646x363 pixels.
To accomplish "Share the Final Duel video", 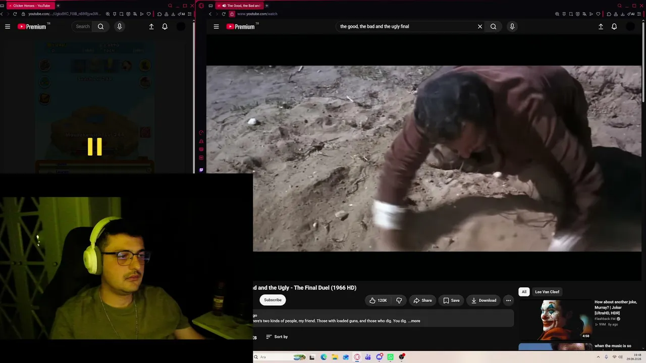I will [x=422, y=300].
